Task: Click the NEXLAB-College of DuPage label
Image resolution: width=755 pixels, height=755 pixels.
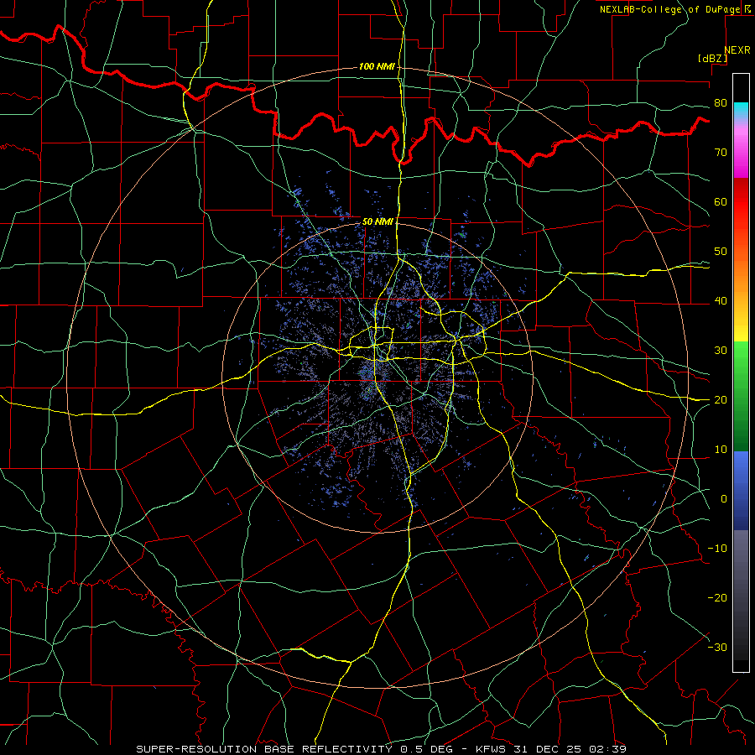Action: pyautogui.click(x=669, y=9)
